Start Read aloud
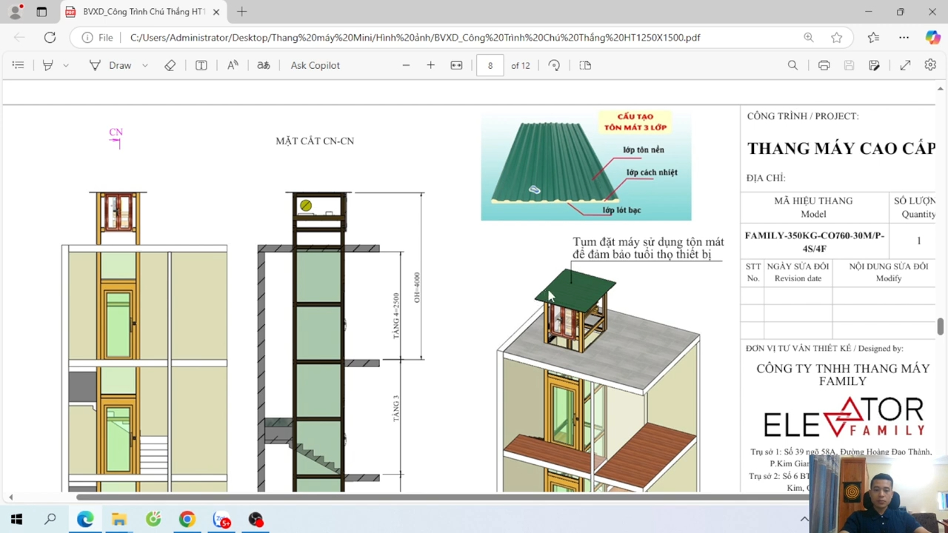948x533 pixels. click(233, 65)
